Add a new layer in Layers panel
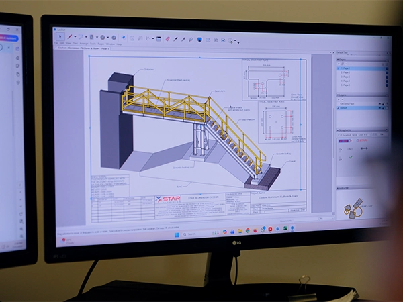The image size is (403, 302). coord(339,99)
